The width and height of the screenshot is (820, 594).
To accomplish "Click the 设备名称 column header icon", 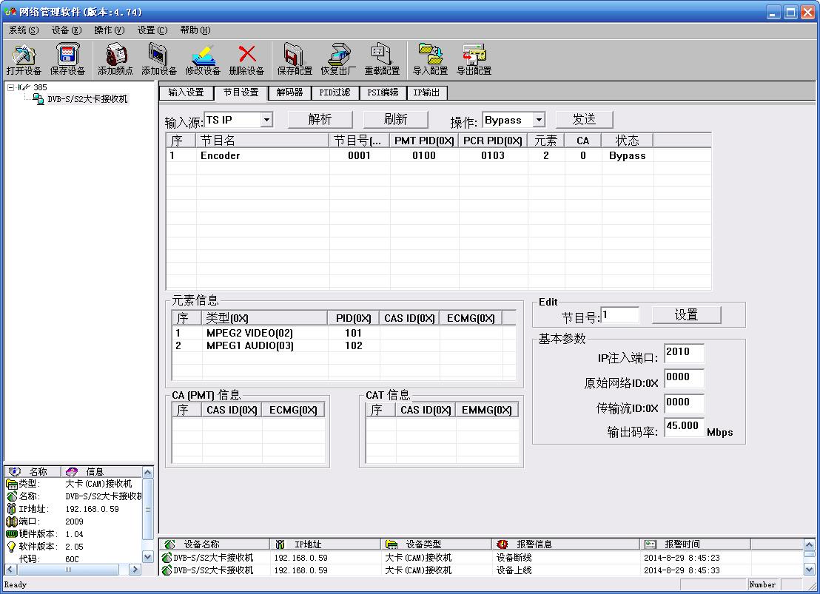I will (170, 544).
